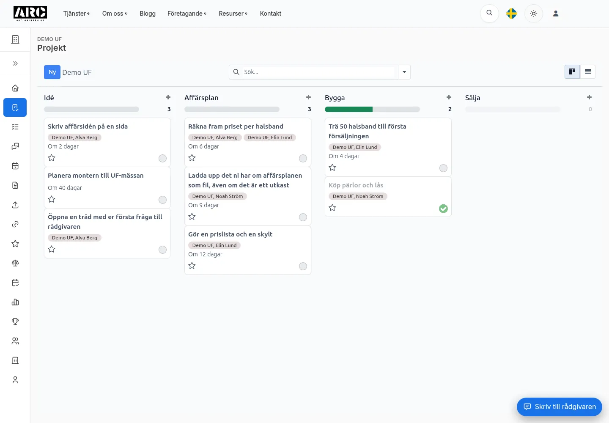Open the Blogg menu item
Viewport: 609px width, 423px height.
[148, 14]
